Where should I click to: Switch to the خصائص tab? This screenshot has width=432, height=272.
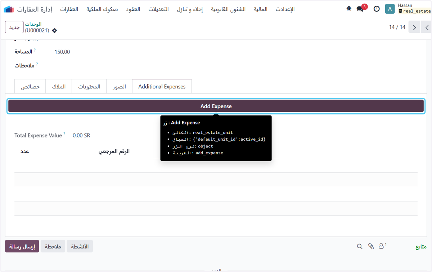point(30,86)
